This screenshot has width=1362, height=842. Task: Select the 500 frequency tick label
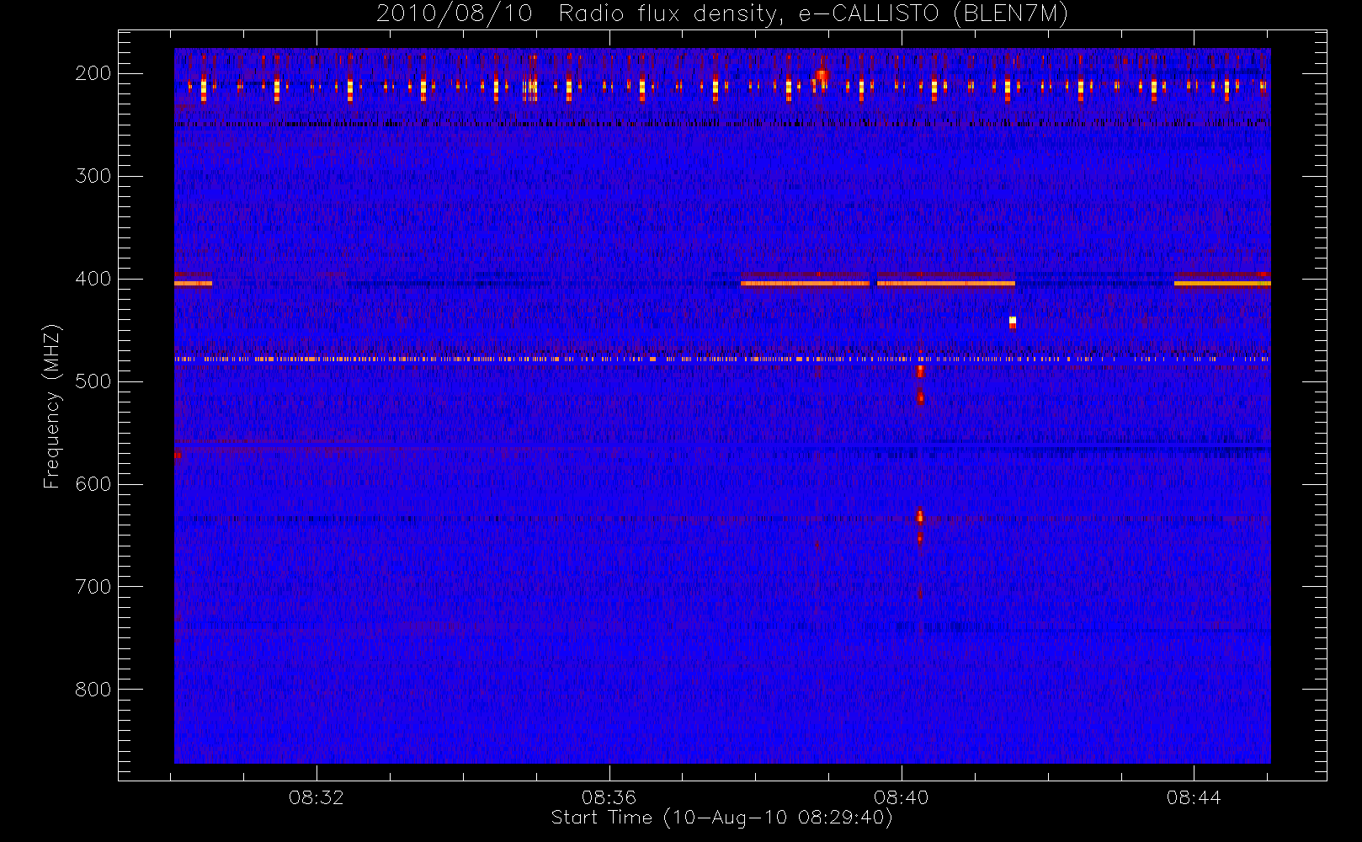coord(93,381)
